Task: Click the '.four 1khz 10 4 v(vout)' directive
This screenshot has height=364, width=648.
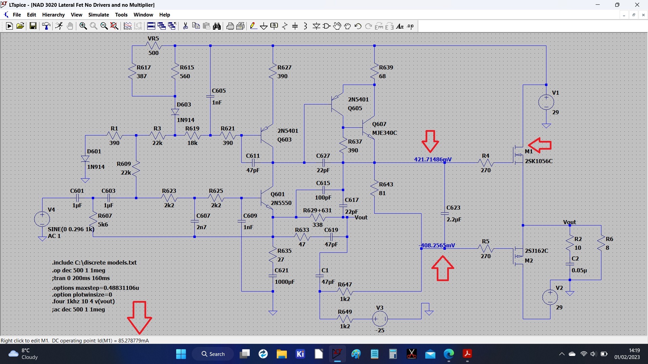Action: (83, 301)
